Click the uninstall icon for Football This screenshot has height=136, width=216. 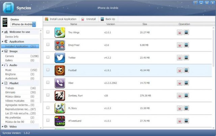[180, 71]
